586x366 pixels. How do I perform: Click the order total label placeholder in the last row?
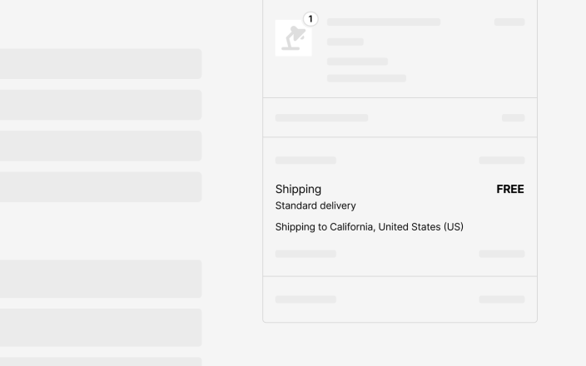(x=305, y=299)
